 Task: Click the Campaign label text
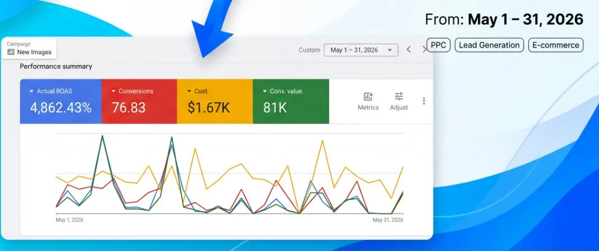coord(19,44)
